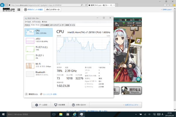Screen dimensions: 176x117
Task: Click page scrollbar down arrow
Action: coord(175,110)
